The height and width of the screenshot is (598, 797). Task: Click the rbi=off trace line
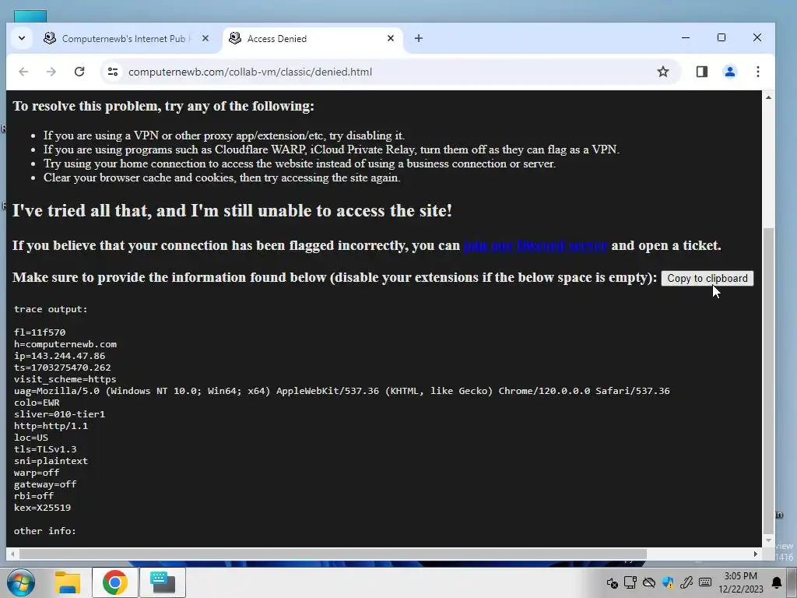(x=33, y=496)
